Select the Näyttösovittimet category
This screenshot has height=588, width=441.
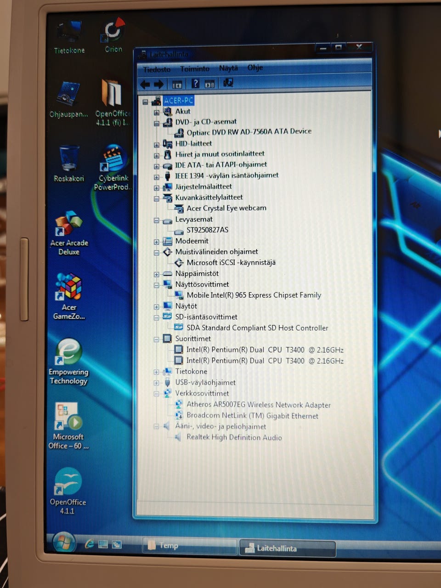coord(202,284)
